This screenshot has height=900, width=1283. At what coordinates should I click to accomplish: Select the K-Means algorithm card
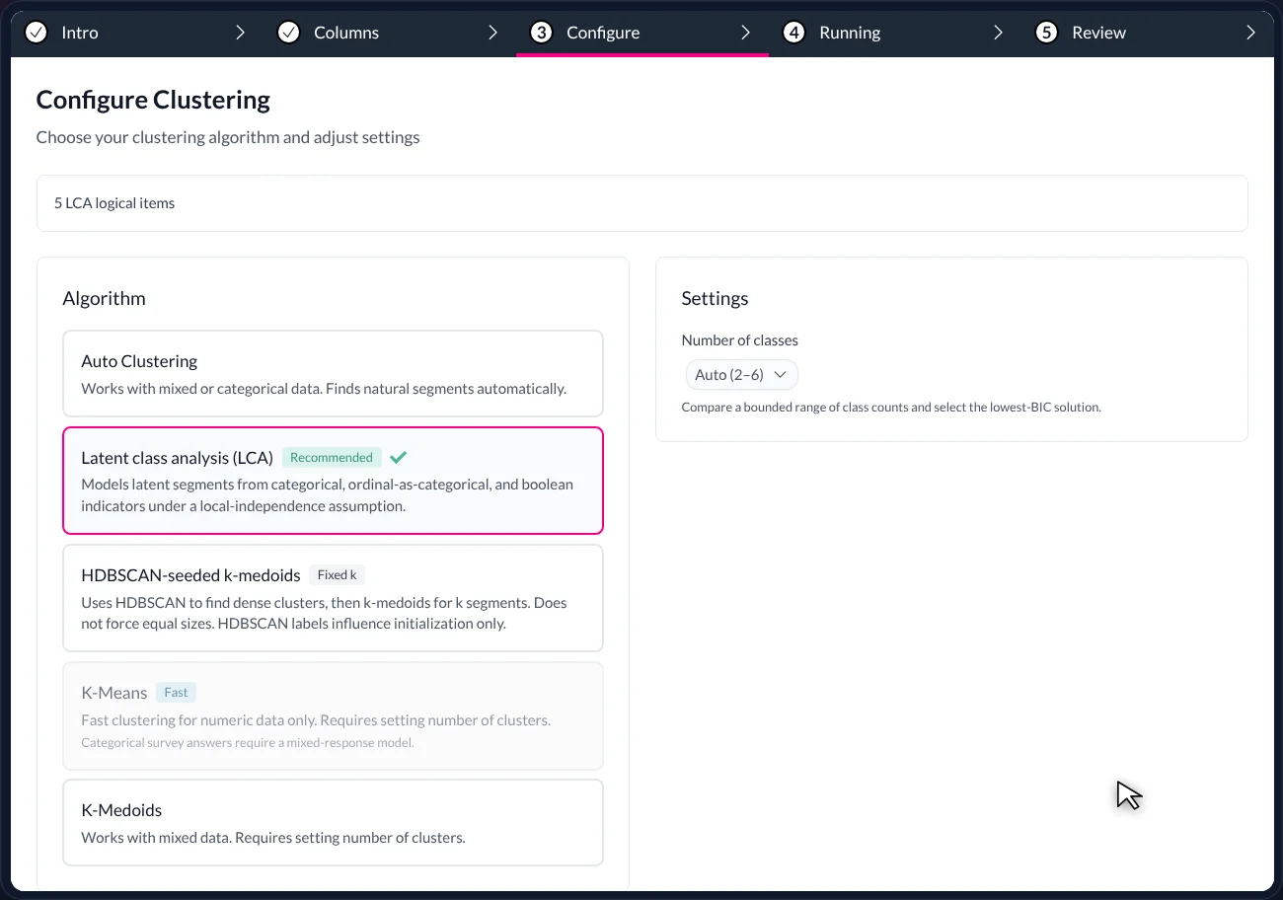click(x=333, y=715)
